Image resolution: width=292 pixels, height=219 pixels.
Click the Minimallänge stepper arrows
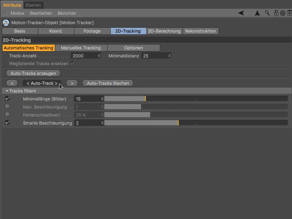coord(102,99)
